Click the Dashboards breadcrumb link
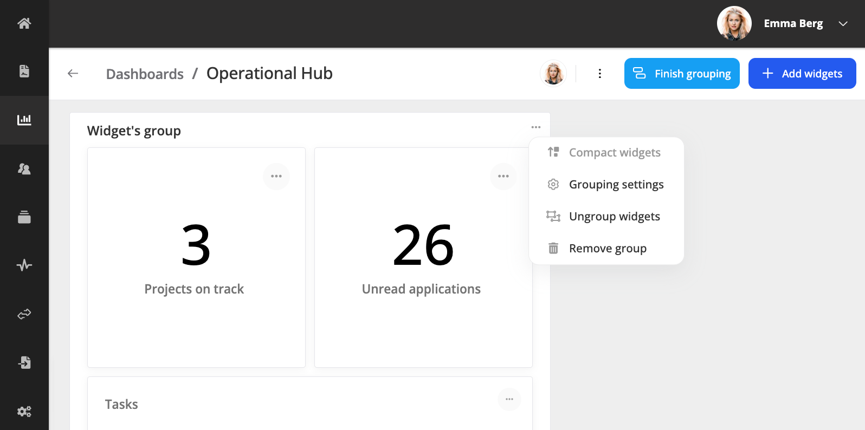The height and width of the screenshot is (430, 865). pos(145,74)
